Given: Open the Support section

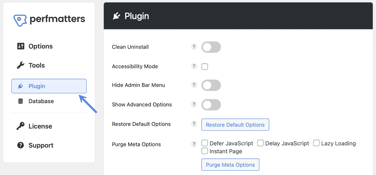Looking at the screenshot, I should click(x=41, y=145).
